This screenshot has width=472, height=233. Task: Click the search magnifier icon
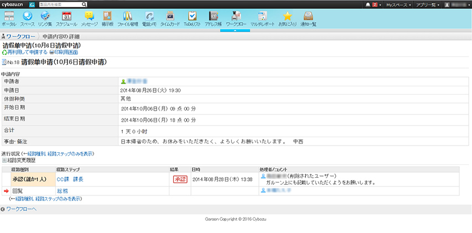tap(84, 4)
